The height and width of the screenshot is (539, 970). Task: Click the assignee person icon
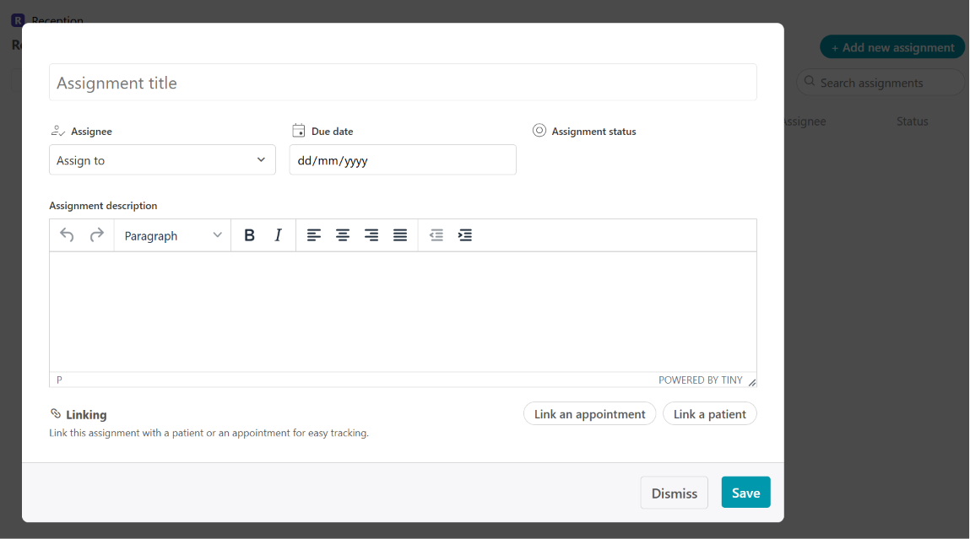click(57, 131)
